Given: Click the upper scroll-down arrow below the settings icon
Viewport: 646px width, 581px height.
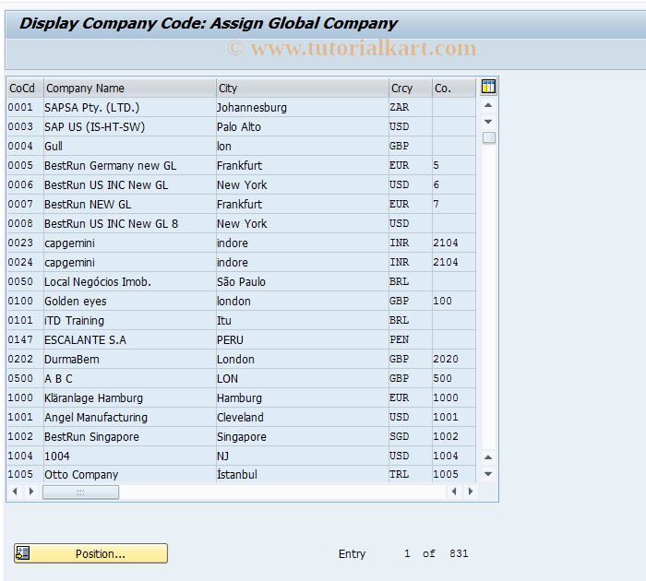Looking at the screenshot, I should [x=488, y=122].
